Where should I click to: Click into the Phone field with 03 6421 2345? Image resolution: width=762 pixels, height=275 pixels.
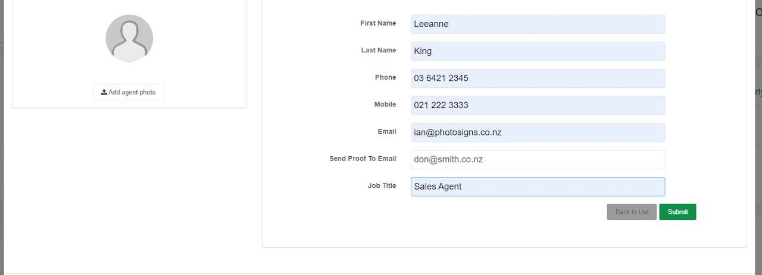(538, 78)
